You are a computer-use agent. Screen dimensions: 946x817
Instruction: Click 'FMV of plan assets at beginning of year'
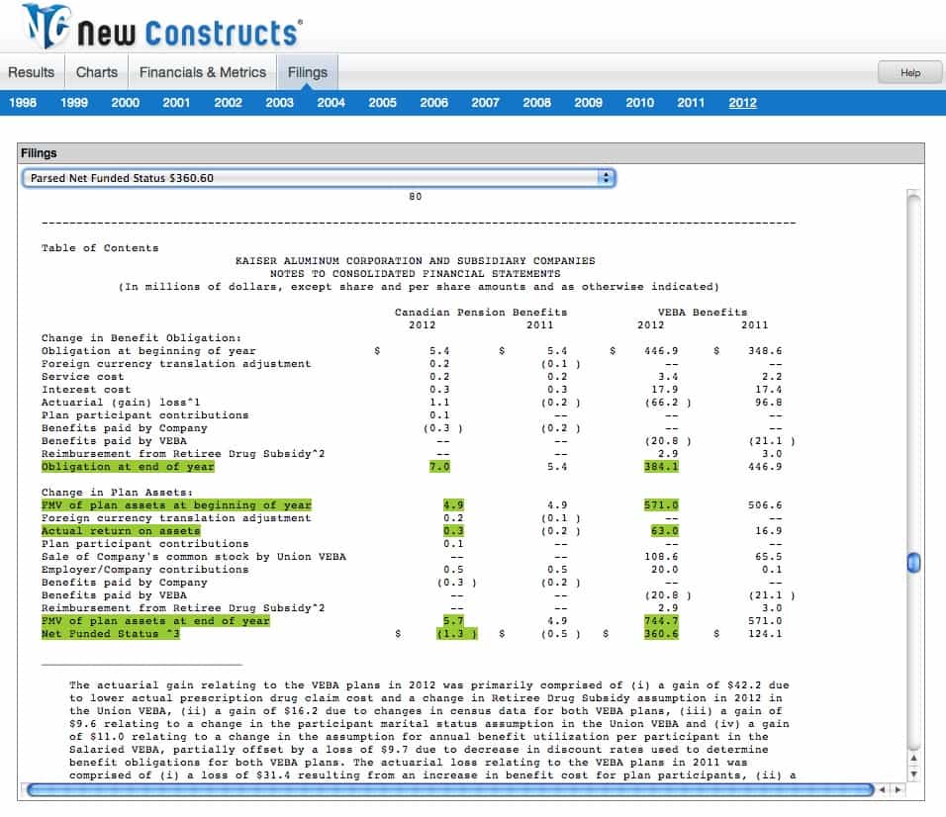(177, 505)
